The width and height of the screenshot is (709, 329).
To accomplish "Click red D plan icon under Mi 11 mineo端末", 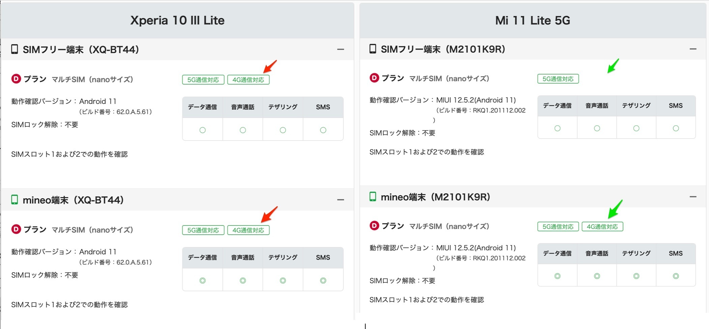I will tap(374, 226).
